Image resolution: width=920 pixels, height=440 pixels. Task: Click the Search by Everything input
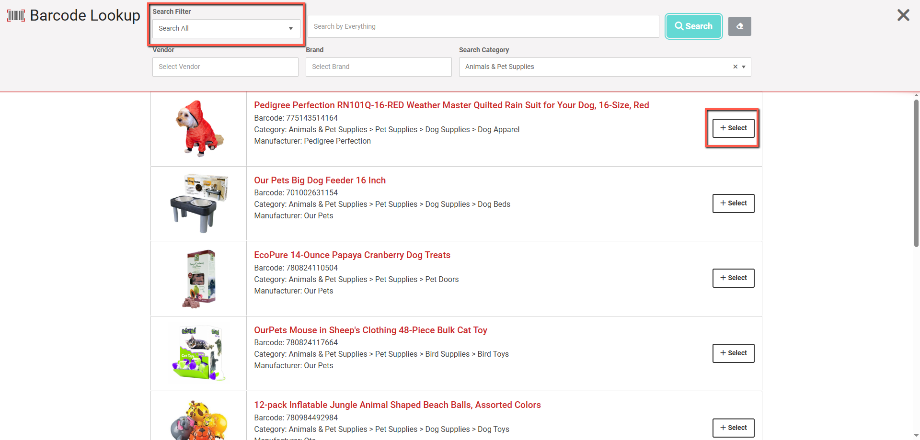[483, 26]
